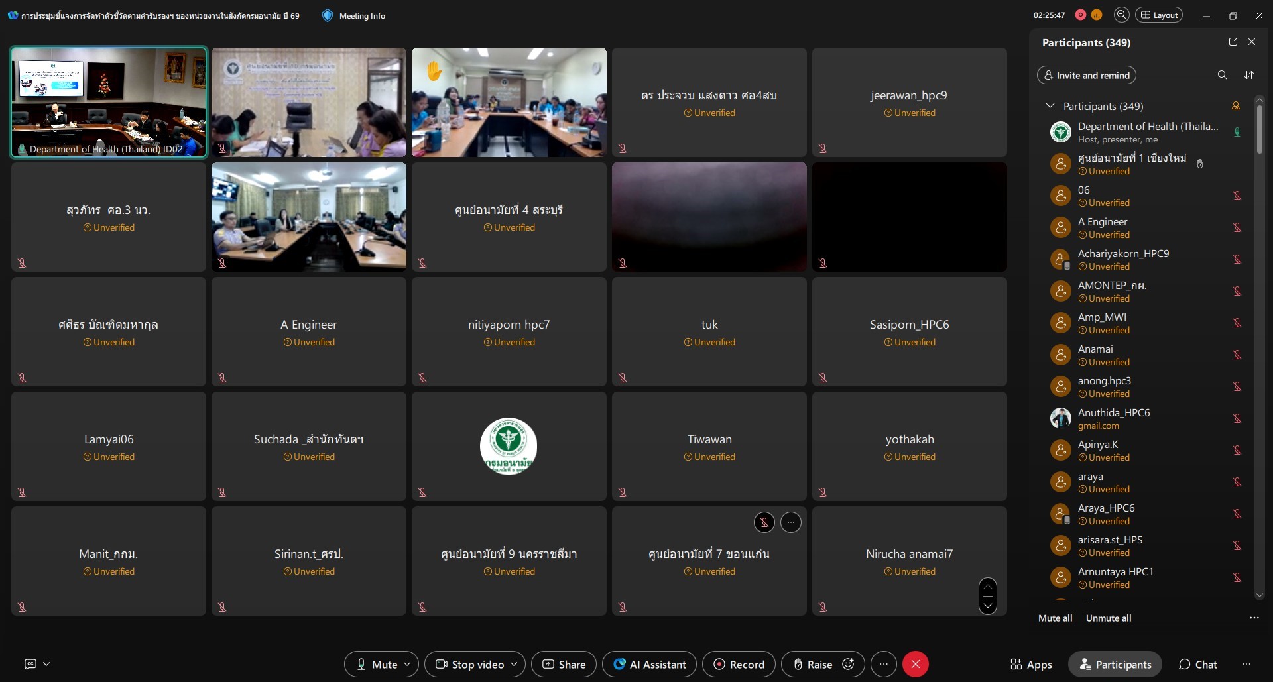The height and width of the screenshot is (682, 1273).
Task: Toggle Stop video camera button
Action: [x=469, y=664]
